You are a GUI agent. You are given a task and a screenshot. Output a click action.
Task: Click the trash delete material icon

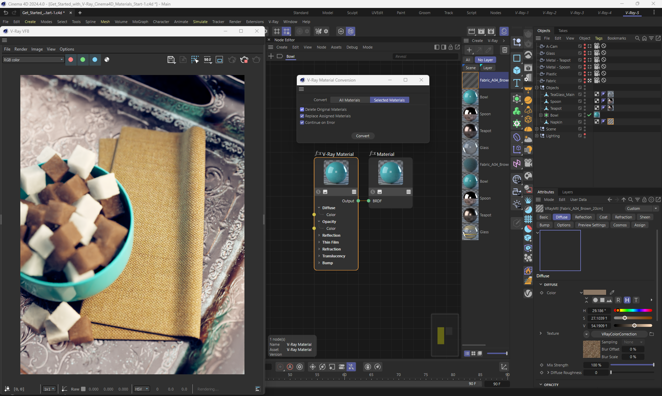tap(504, 50)
